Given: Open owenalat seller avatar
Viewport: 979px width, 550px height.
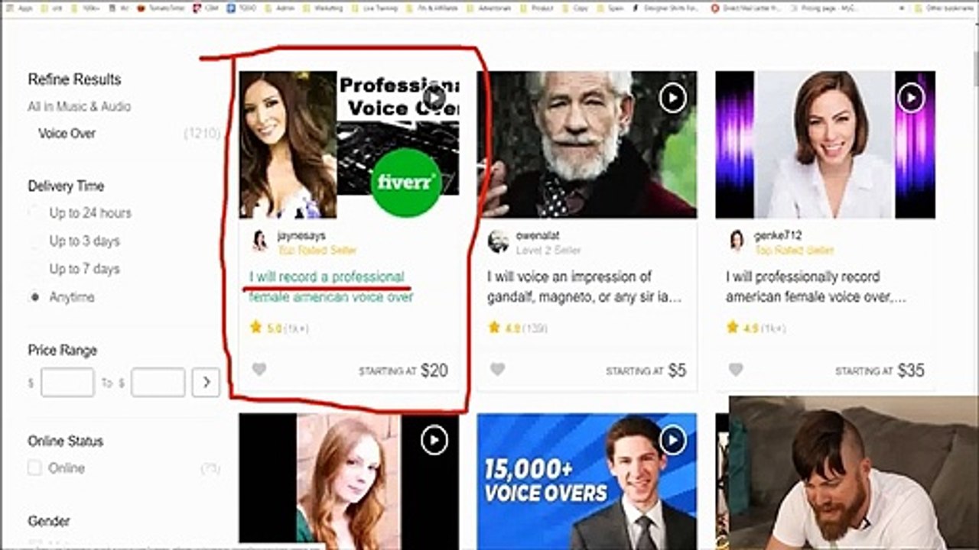Looking at the screenshot, I should pos(498,241).
